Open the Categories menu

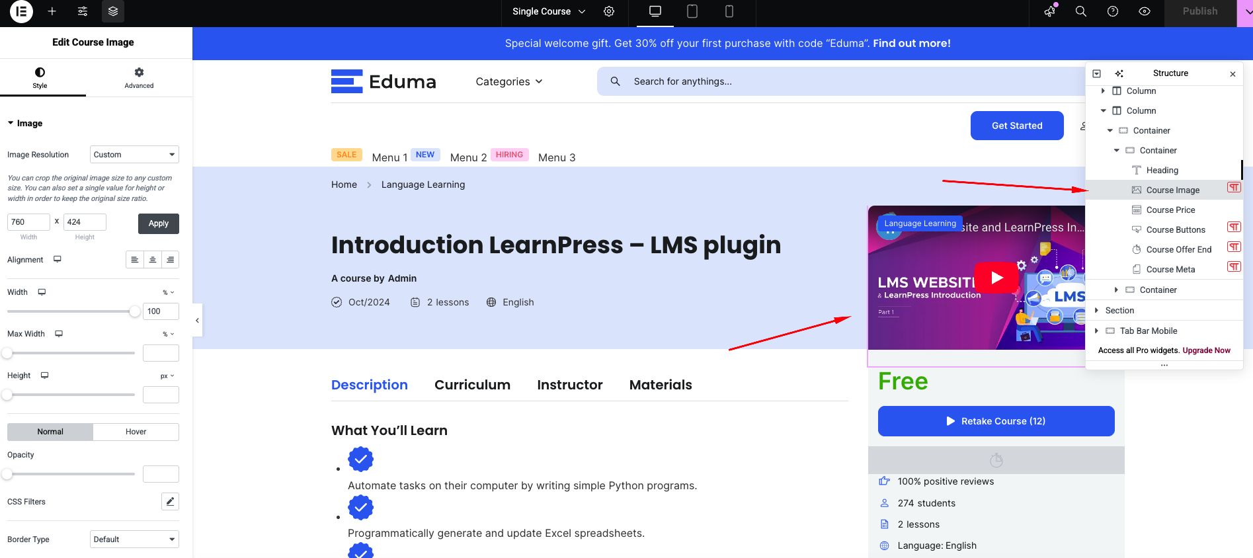tap(509, 81)
